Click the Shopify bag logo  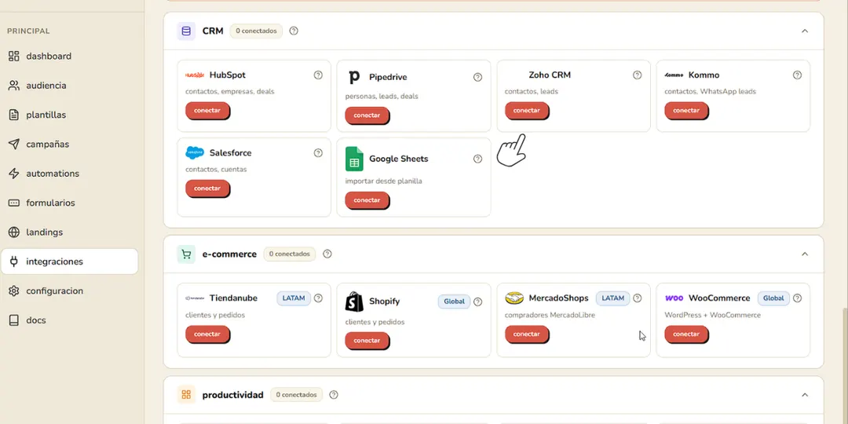(x=354, y=302)
